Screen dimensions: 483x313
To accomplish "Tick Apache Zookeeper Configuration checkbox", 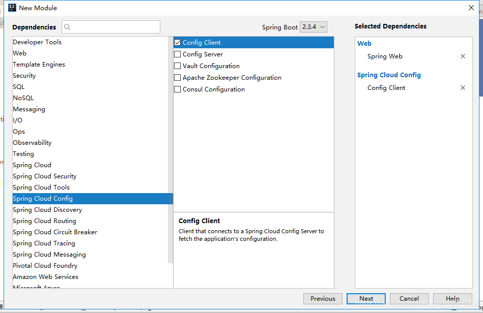I will click(178, 77).
